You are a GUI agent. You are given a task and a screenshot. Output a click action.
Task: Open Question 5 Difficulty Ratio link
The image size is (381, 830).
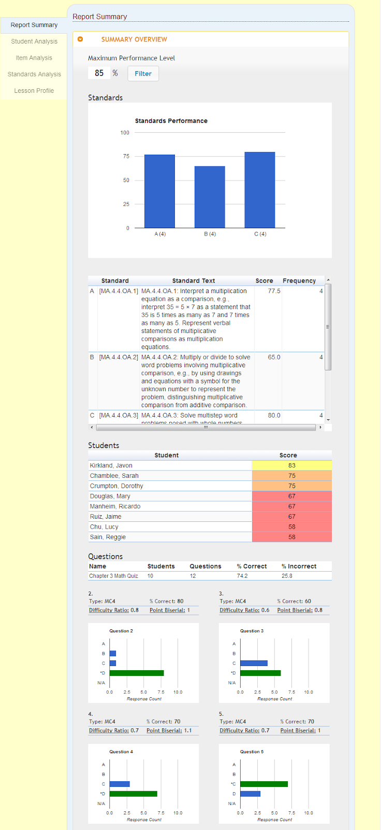coord(239,730)
